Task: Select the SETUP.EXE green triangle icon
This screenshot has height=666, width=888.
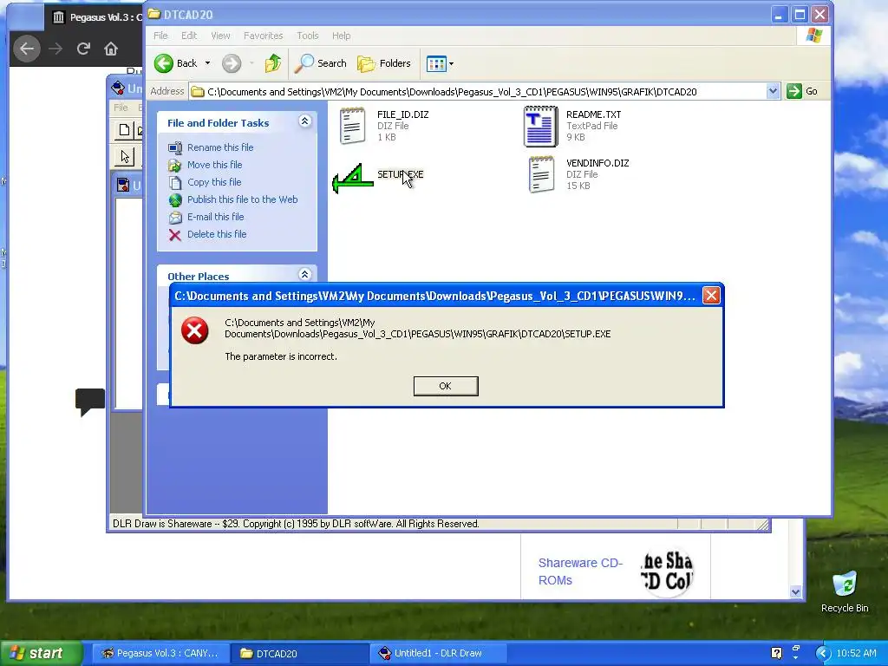Action: point(353,179)
